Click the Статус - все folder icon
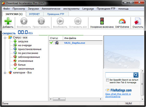This screenshot has width=146, height=107. click(x=10, y=37)
